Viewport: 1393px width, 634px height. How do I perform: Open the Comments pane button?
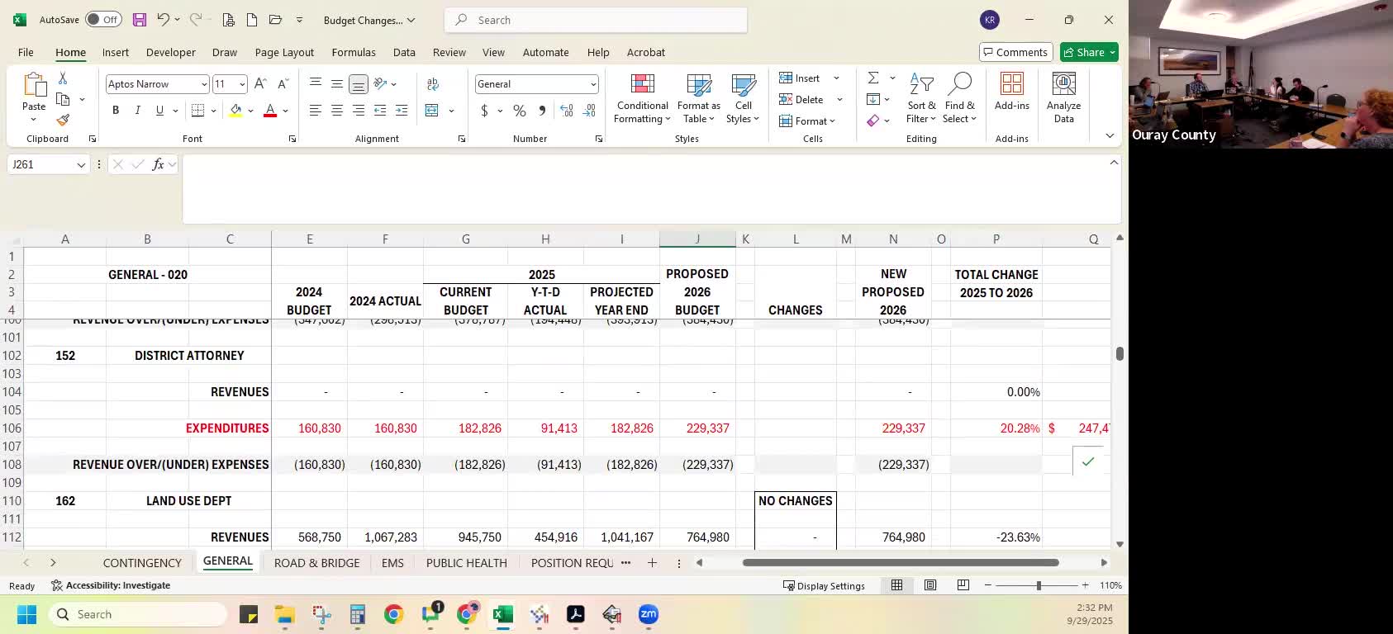[x=1015, y=52]
